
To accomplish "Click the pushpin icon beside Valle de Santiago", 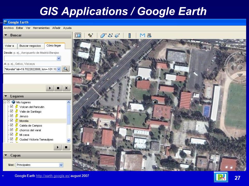I will (16, 111).
